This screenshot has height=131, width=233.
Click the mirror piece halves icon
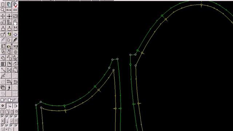(3, 64)
